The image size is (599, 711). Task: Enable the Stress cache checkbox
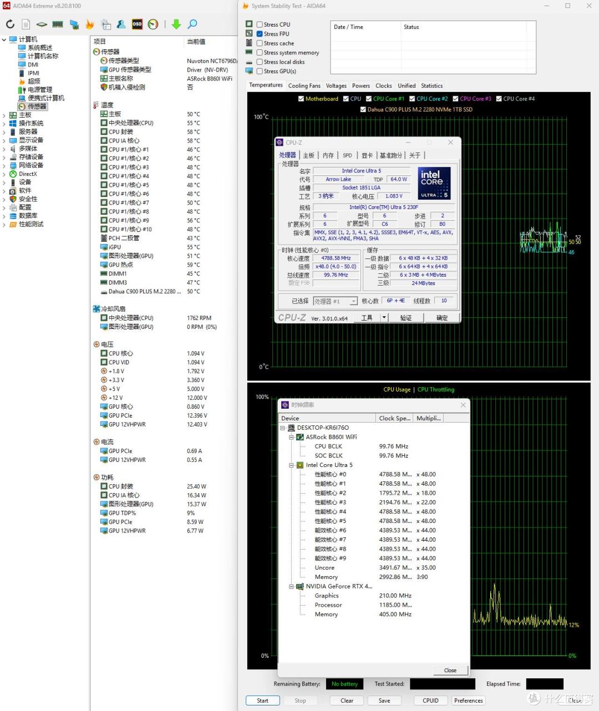pos(260,43)
